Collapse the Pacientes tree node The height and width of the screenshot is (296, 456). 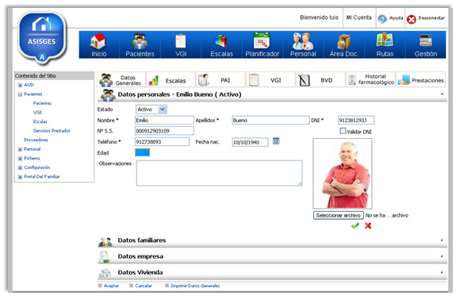coord(20,94)
